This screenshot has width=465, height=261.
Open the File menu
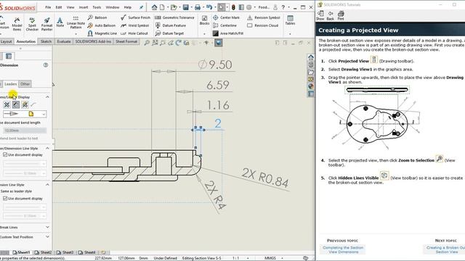coord(48,7)
